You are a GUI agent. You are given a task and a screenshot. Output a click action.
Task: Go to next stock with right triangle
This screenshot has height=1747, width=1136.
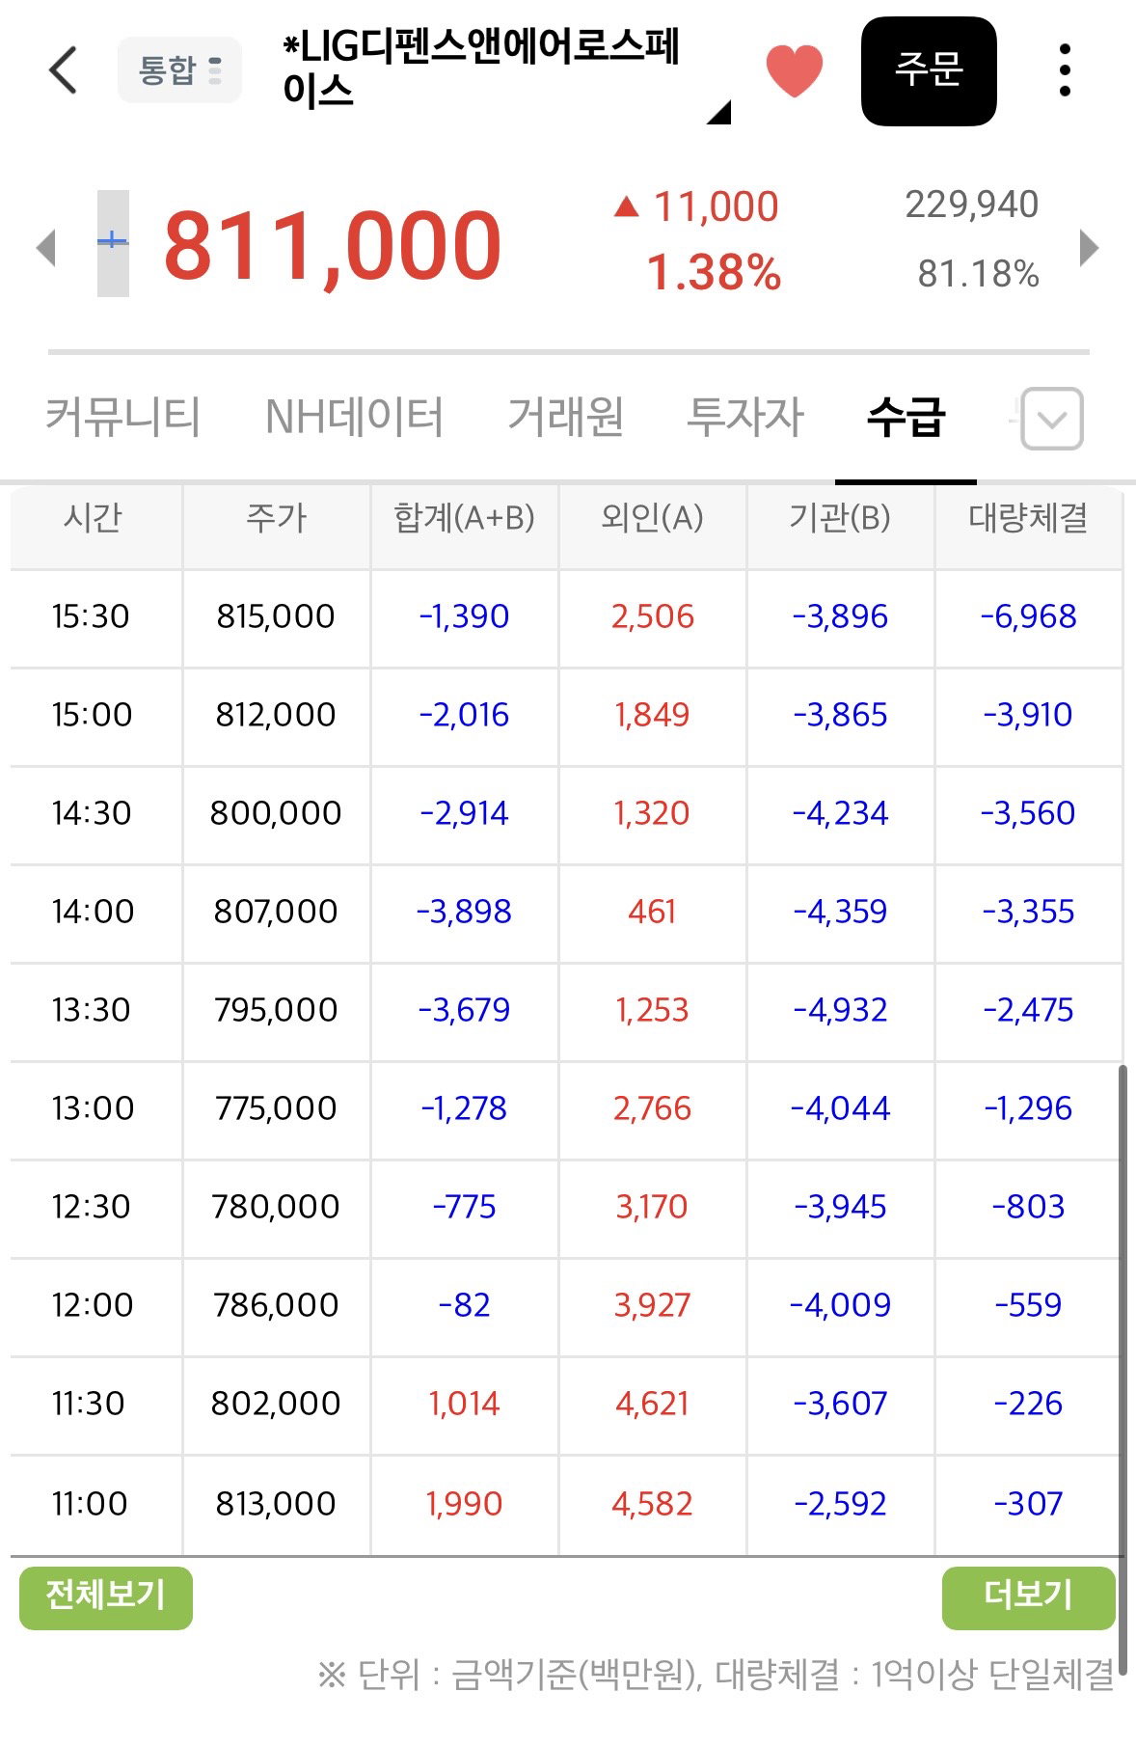(x=1089, y=247)
